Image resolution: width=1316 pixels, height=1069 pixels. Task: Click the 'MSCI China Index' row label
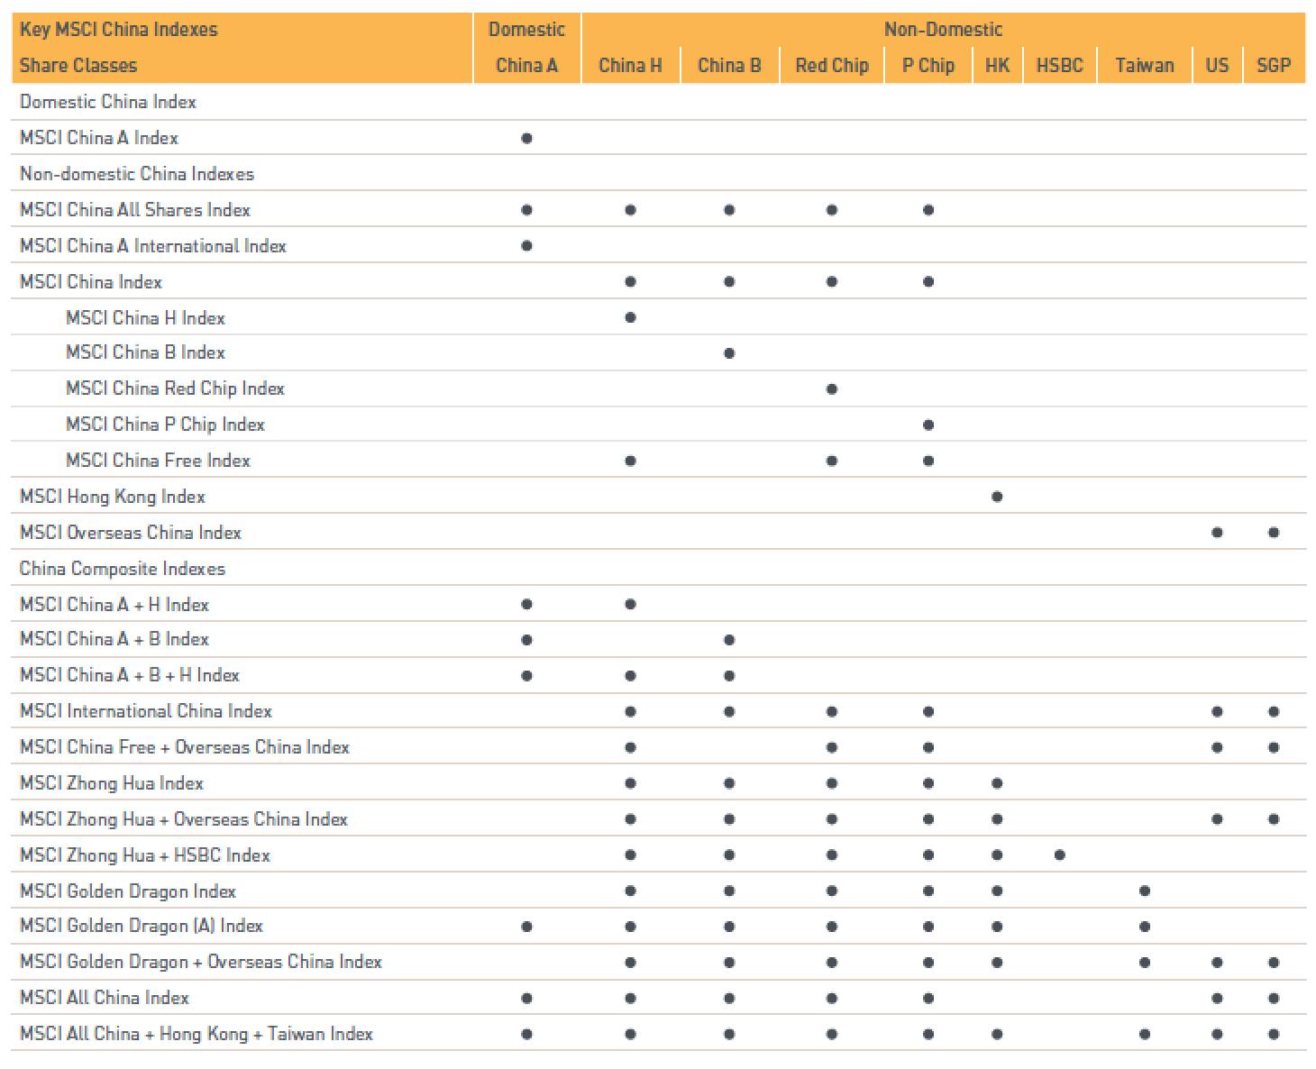pos(91,282)
